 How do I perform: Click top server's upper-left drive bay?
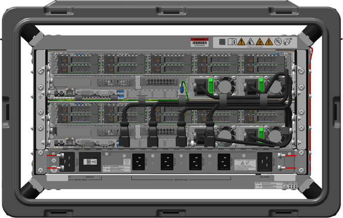(78, 59)
